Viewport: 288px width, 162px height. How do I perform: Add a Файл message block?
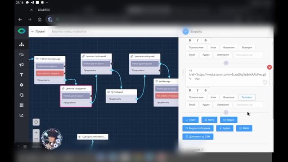click(244, 128)
